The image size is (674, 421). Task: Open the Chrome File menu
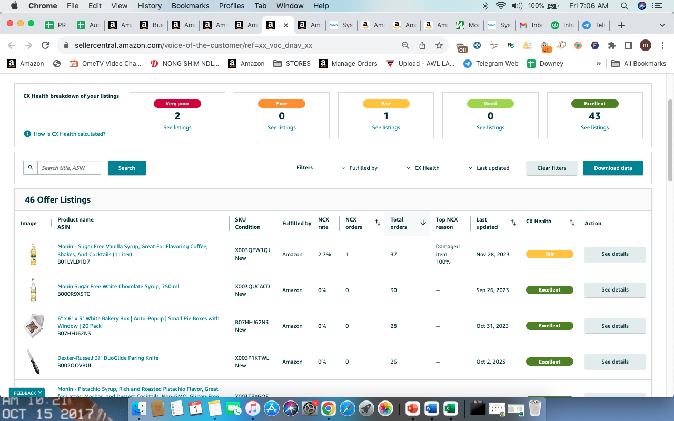pyautogui.click(x=73, y=6)
